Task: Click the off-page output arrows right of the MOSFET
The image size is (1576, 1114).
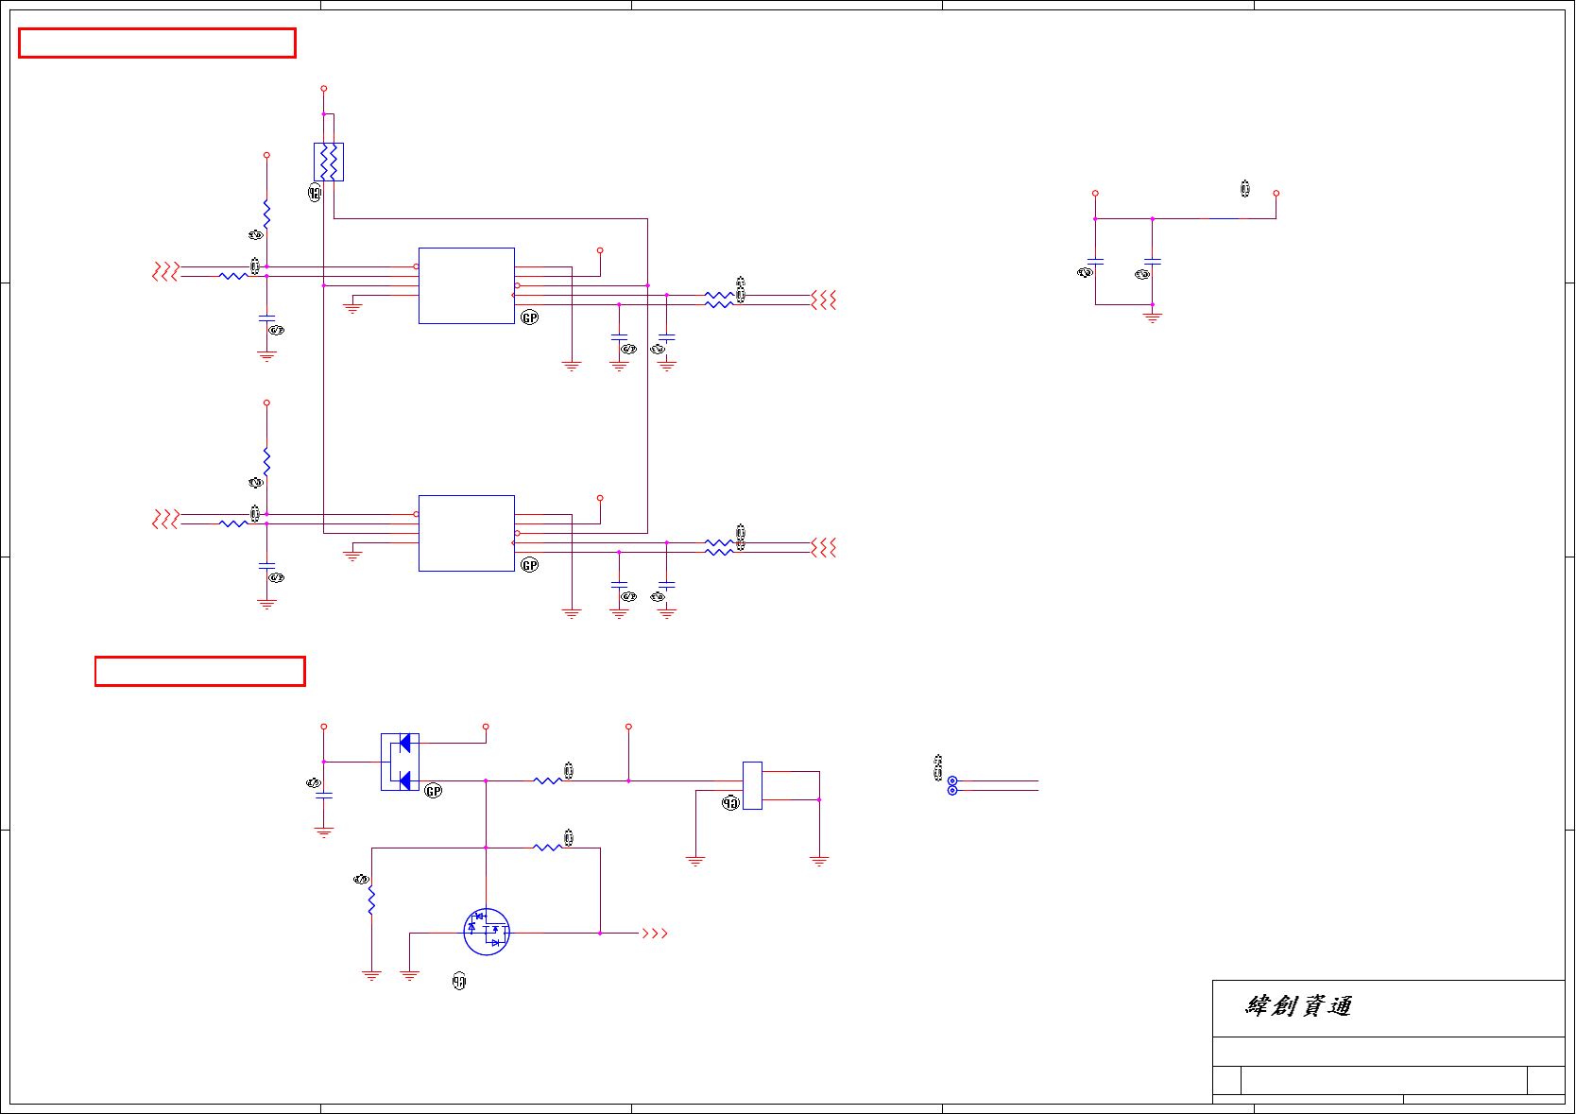Action: coord(655,934)
